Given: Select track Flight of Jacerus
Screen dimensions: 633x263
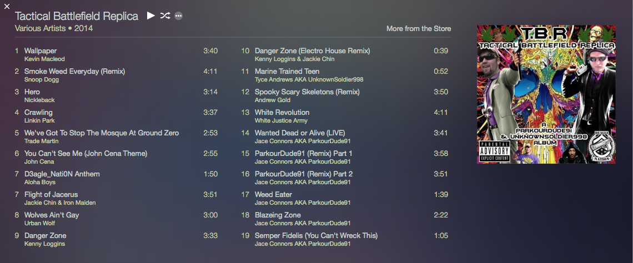Looking at the screenshot, I should 51,195.
